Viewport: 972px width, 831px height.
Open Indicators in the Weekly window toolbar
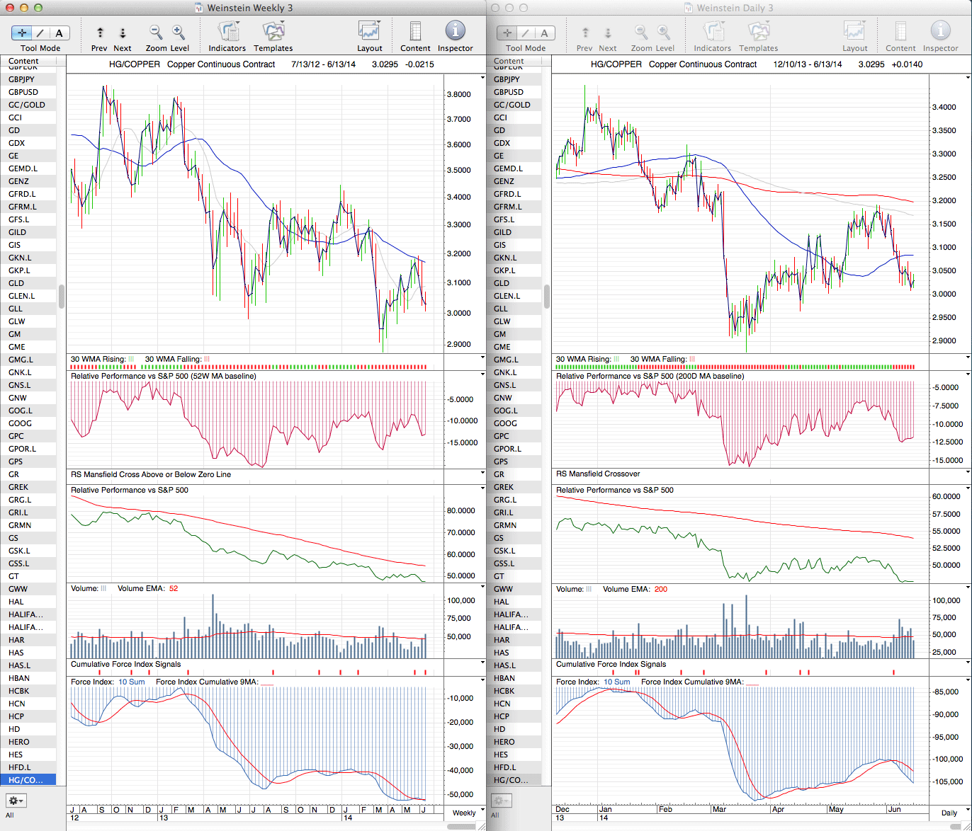(227, 32)
